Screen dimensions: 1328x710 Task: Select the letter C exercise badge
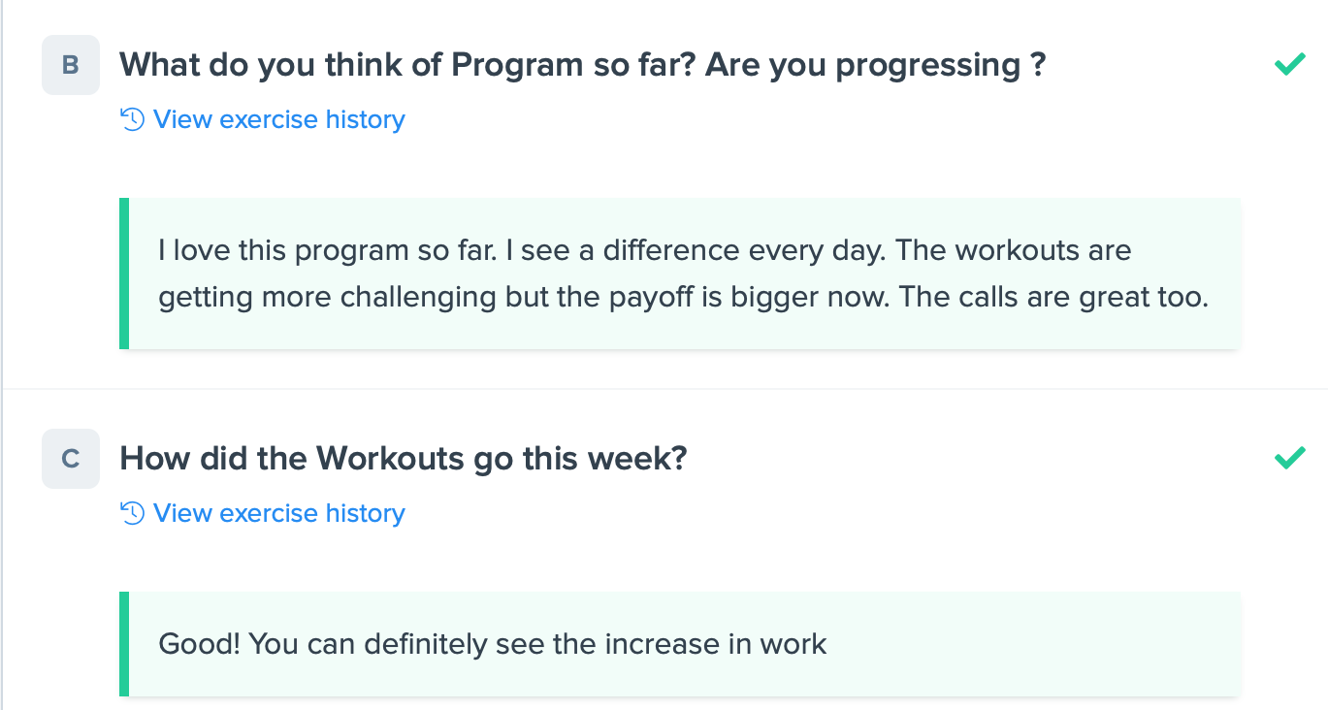click(x=71, y=458)
